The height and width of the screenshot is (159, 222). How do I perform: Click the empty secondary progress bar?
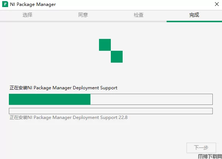pos(111,111)
